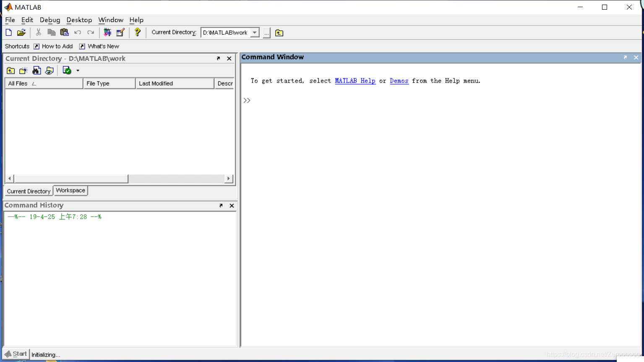
Task: Undock the Current Directory panel
Action: (x=218, y=58)
